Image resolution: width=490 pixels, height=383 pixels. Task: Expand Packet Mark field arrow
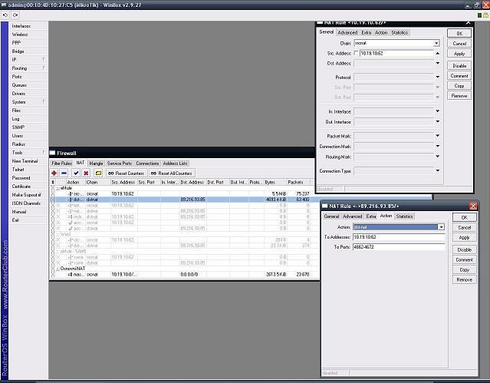tap(438, 136)
